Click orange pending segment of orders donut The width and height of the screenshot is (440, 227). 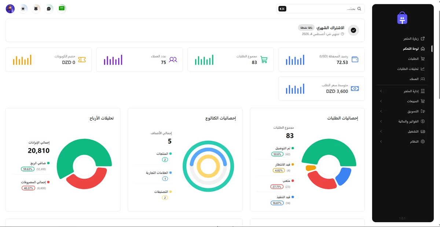coord(311,168)
